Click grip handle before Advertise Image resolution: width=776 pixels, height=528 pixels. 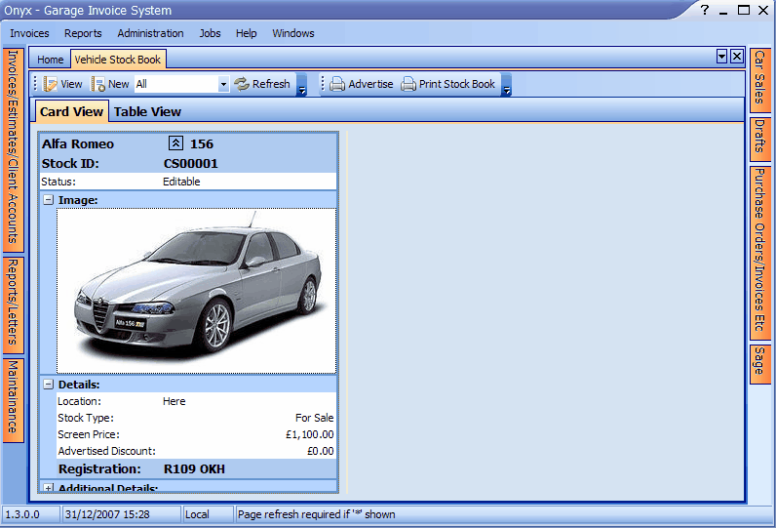tap(323, 84)
